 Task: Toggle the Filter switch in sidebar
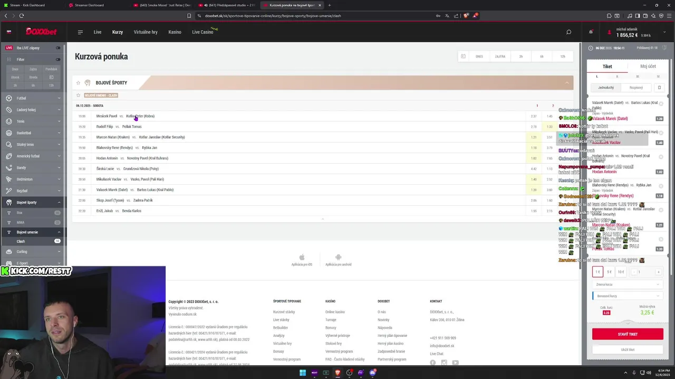pyautogui.click(x=58, y=59)
